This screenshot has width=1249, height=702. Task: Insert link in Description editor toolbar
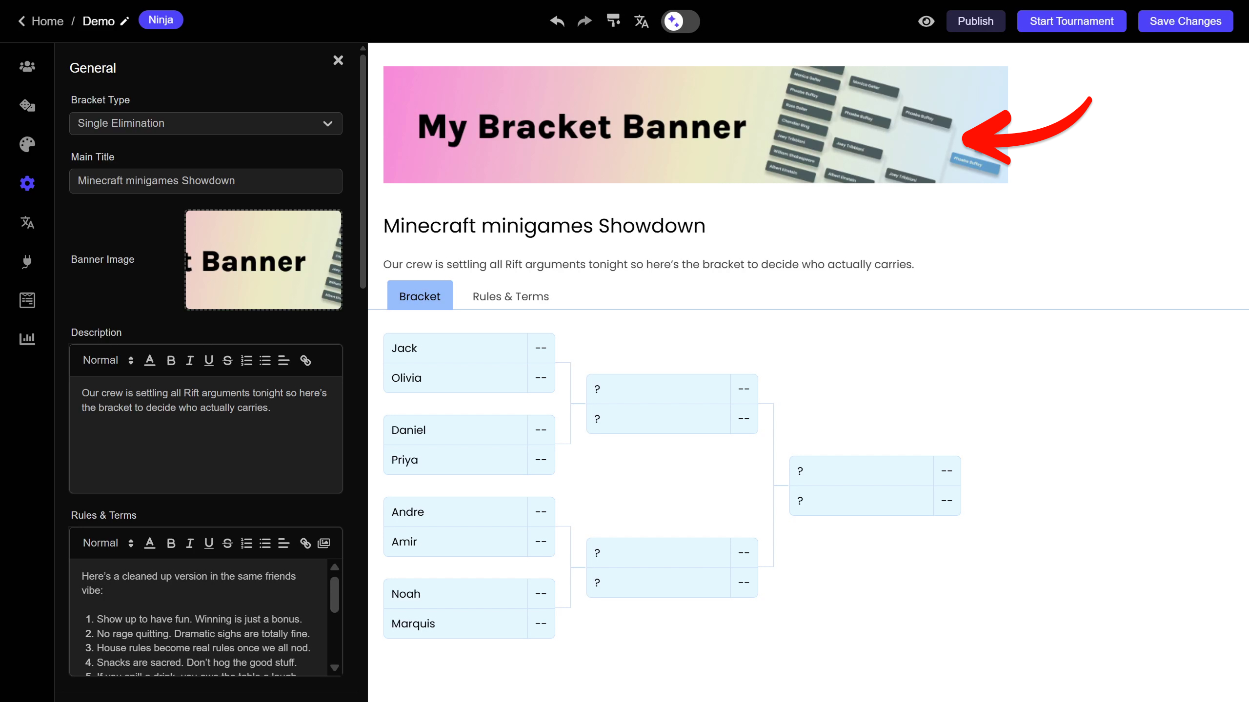point(305,360)
